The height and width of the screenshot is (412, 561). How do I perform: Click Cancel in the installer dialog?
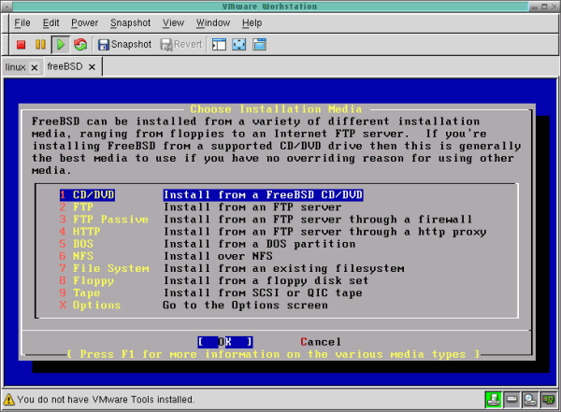321,342
